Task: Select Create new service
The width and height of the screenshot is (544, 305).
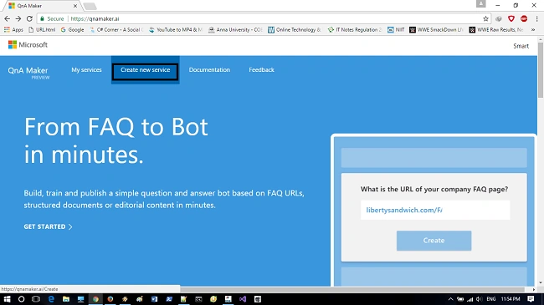Action: (146, 70)
